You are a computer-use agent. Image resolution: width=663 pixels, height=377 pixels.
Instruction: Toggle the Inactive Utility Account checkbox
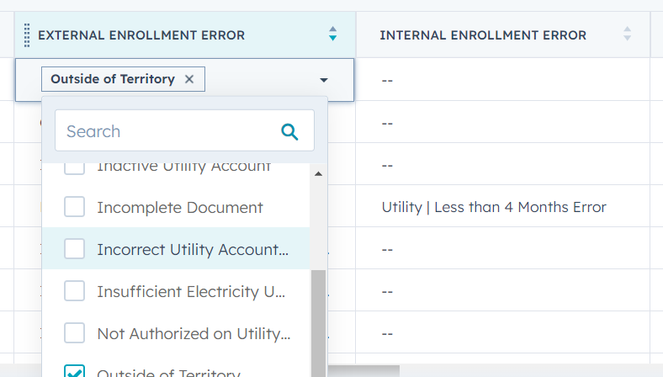click(75, 168)
